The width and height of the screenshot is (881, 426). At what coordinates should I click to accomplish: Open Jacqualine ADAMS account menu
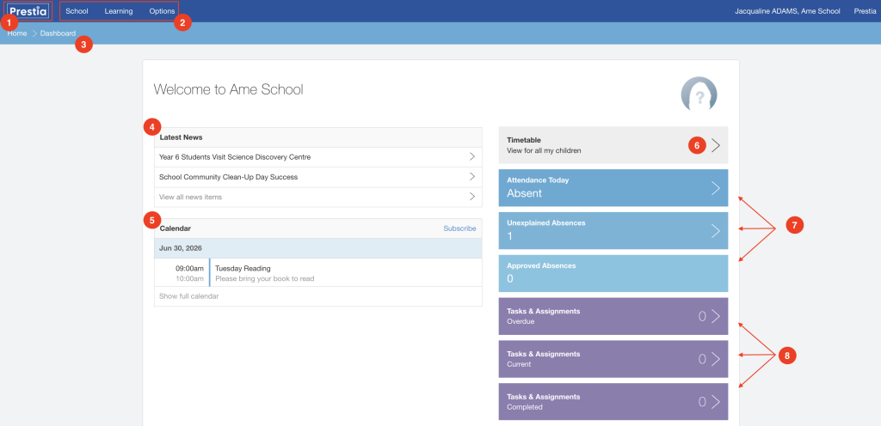point(787,11)
